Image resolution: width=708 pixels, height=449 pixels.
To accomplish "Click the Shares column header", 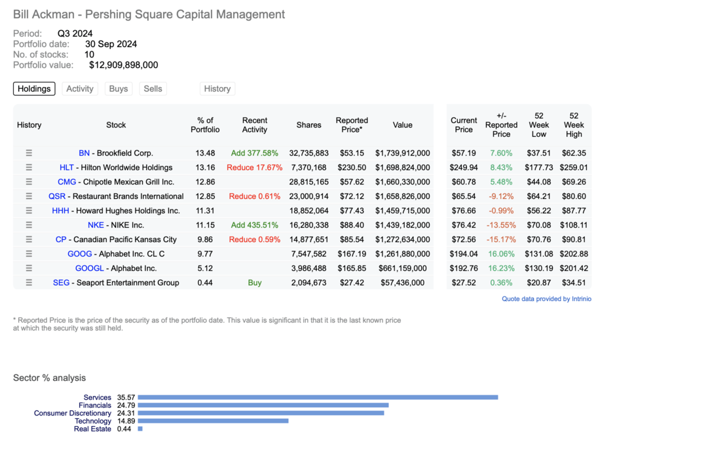I will [309, 125].
